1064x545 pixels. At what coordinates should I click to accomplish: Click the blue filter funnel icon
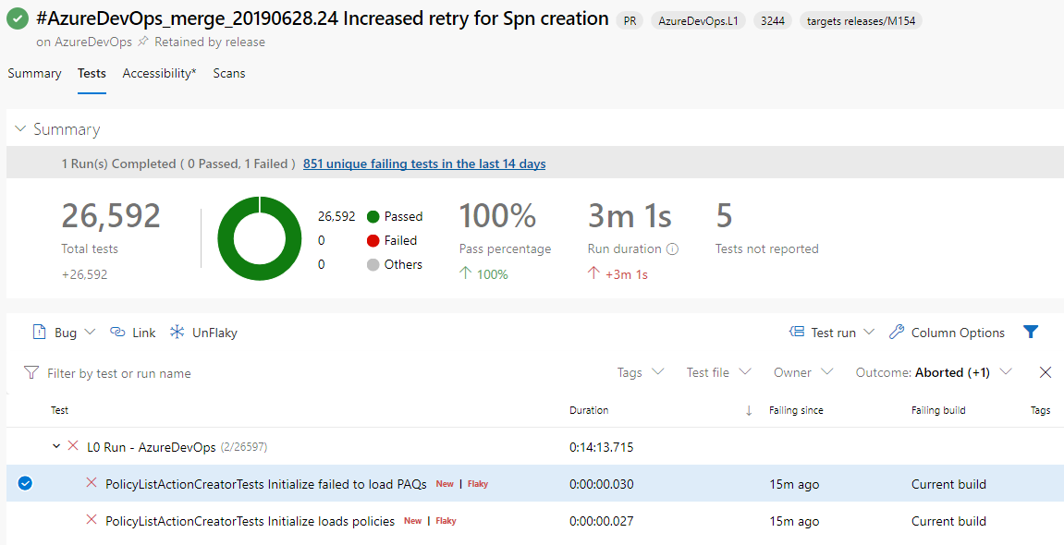1031,333
